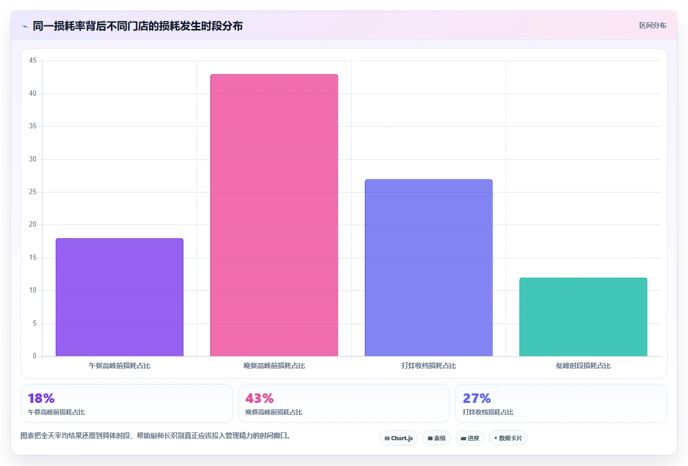Click 晚餐高峰前损耗占比 caption under 43%
Screen dimensions: 688x466
[274, 412]
